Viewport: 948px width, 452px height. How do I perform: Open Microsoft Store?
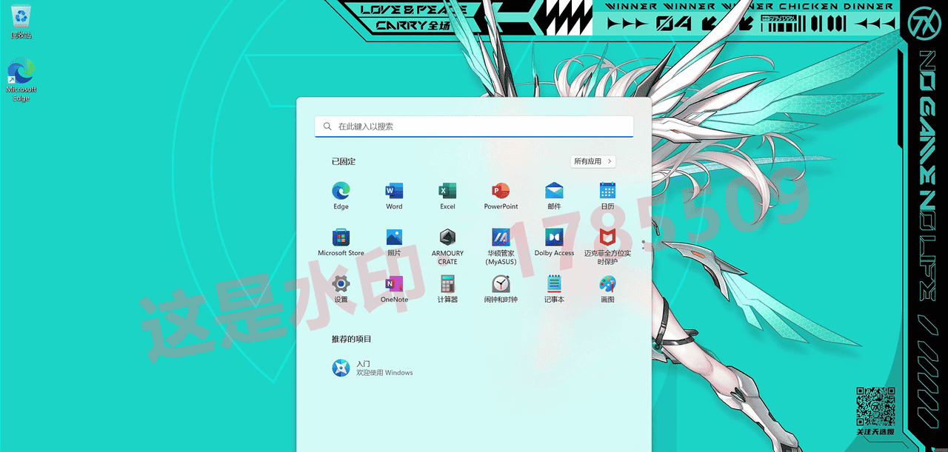point(341,238)
